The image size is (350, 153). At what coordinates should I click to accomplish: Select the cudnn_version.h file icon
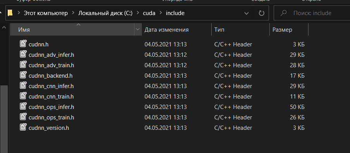pos(23,127)
